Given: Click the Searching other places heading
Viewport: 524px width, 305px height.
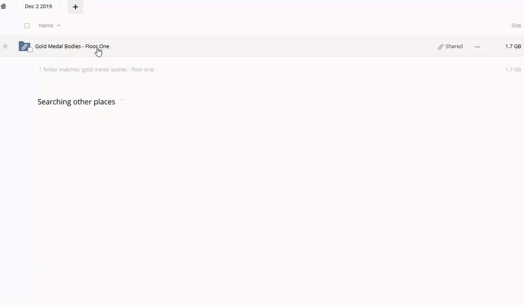Looking at the screenshot, I should pos(76,102).
